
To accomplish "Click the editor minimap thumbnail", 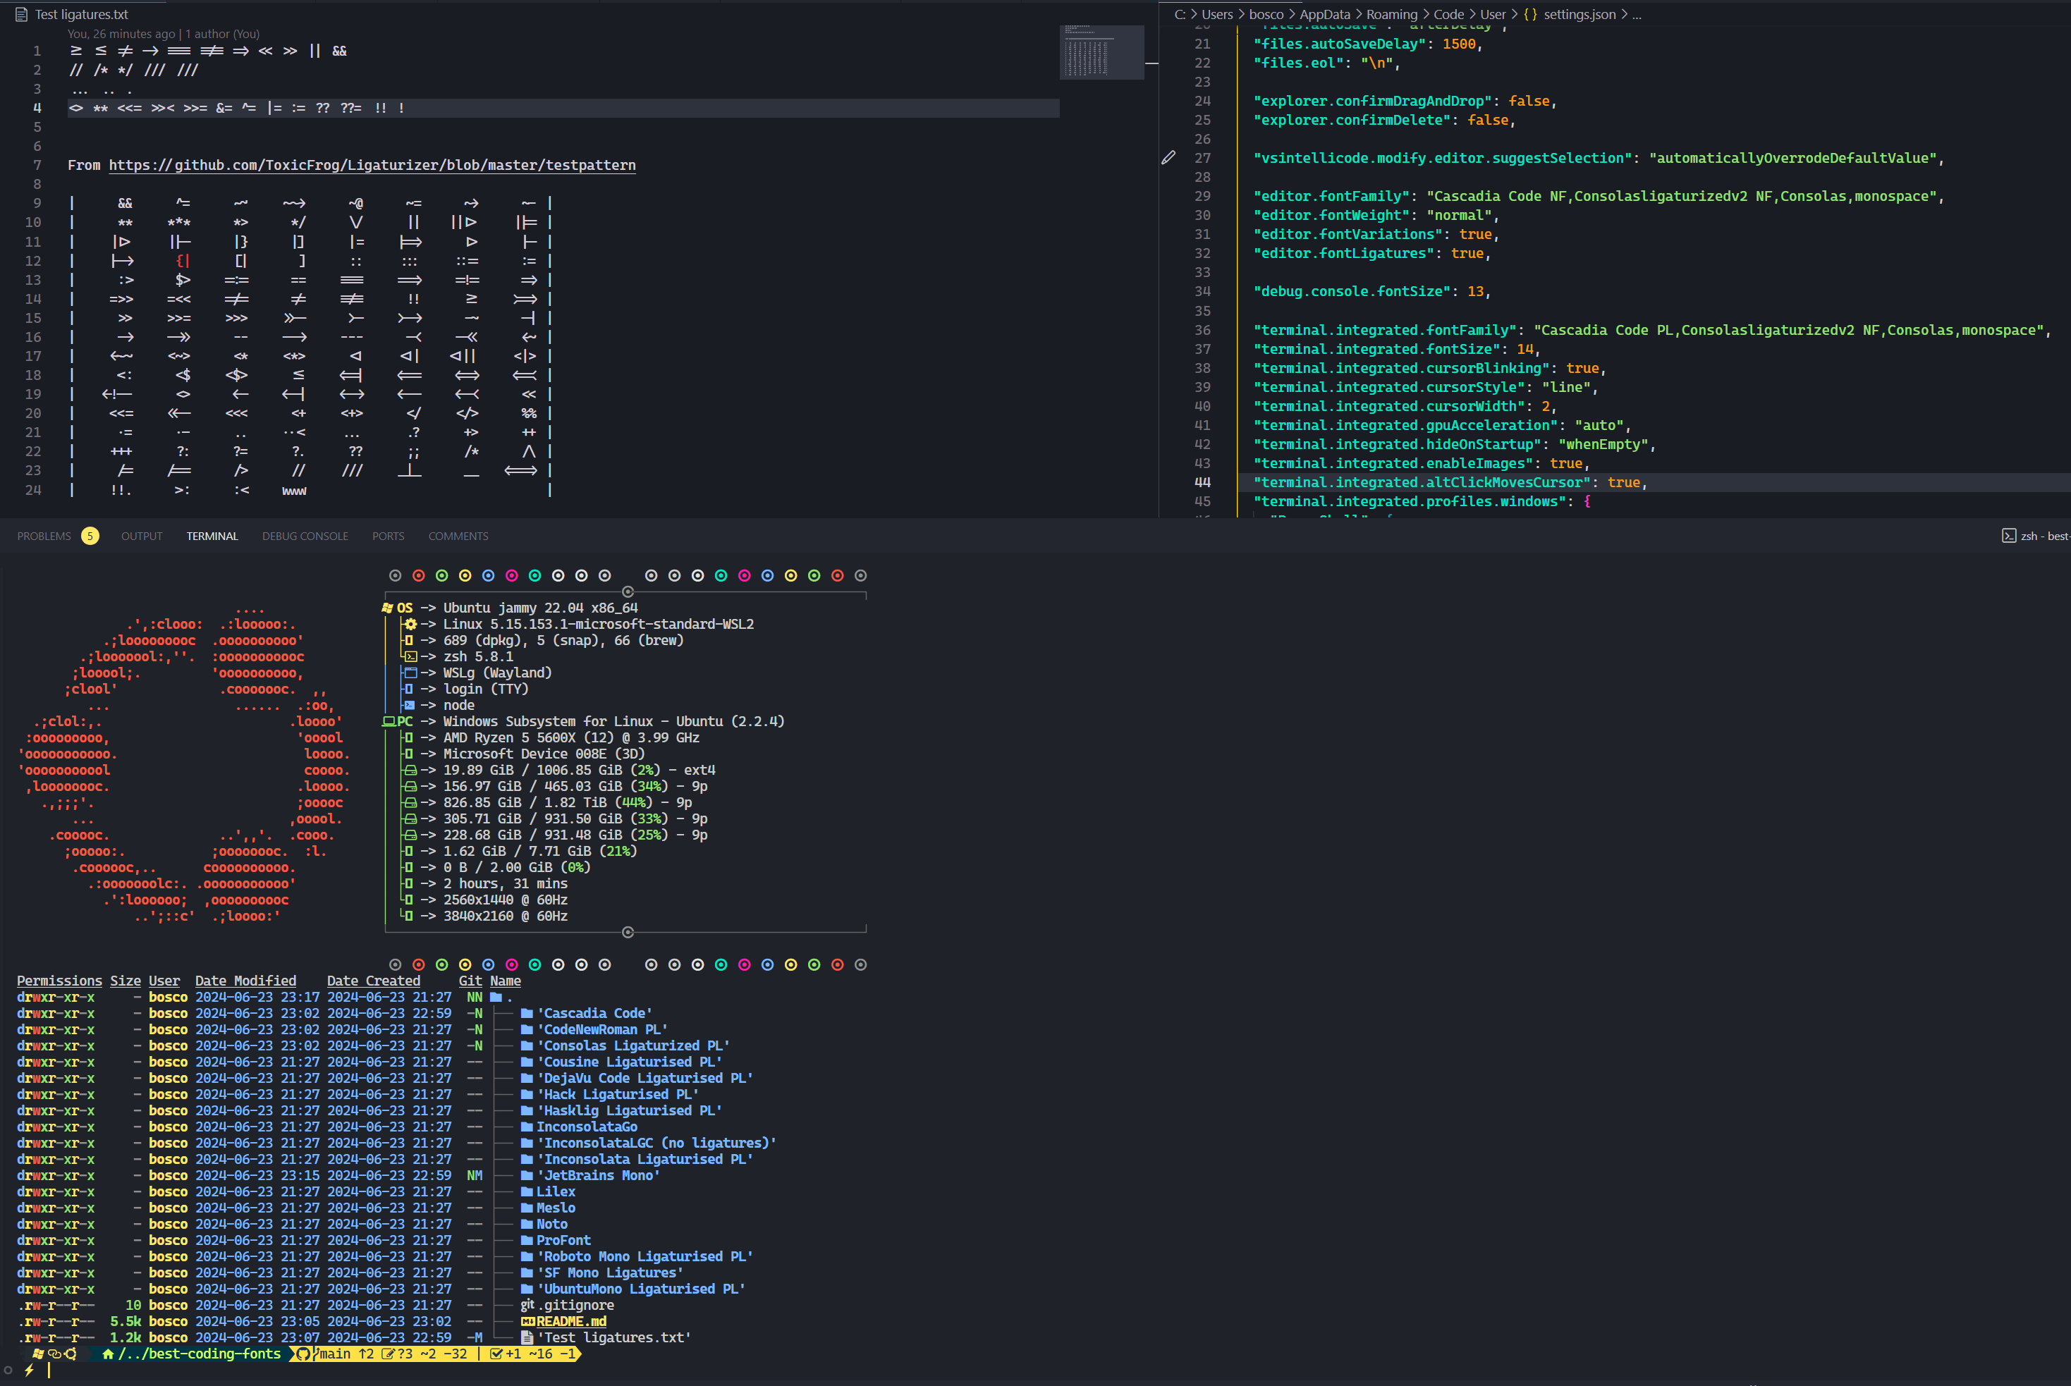I will tap(1101, 53).
